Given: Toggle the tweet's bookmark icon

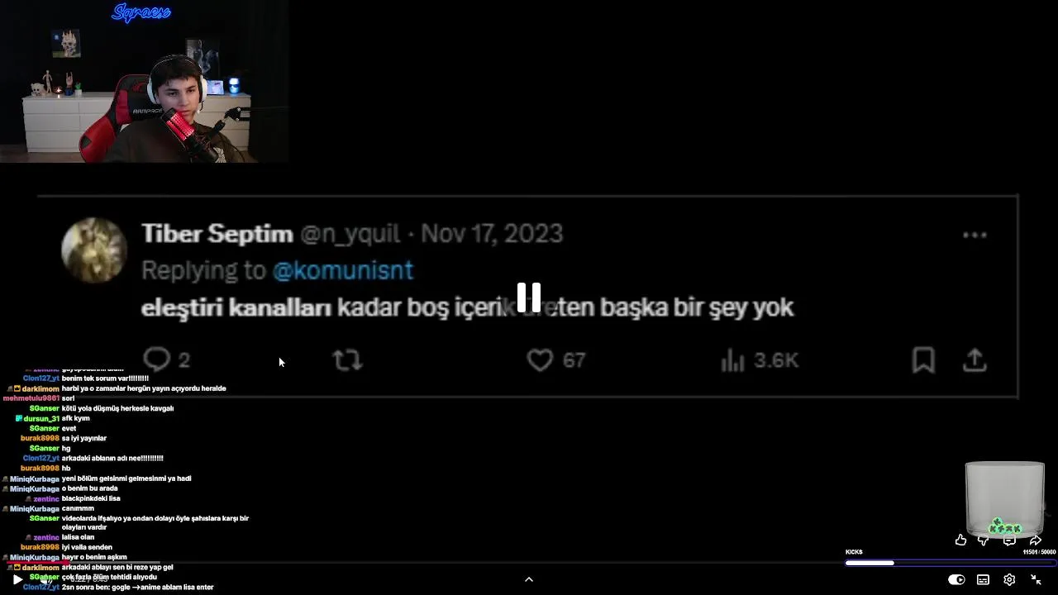Looking at the screenshot, I should click(x=923, y=359).
